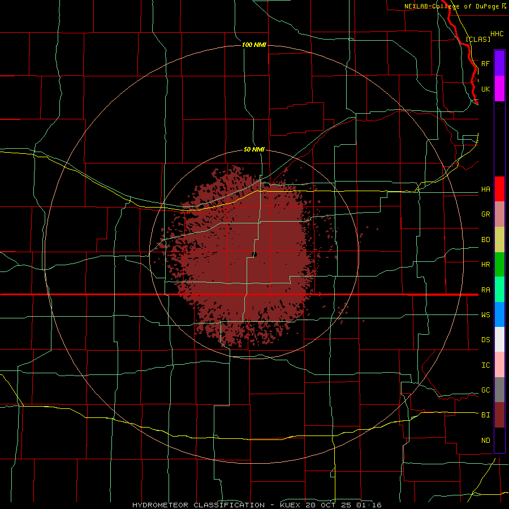Click the HHC product code label
This screenshot has width=509, height=509.
[497, 34]
